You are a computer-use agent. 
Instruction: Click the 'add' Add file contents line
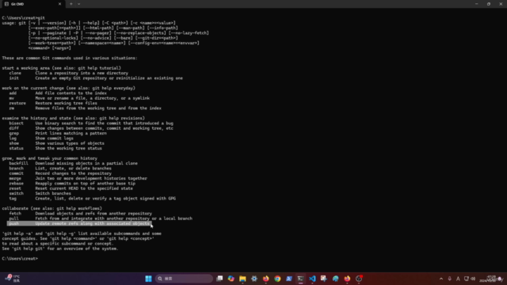coord(58,93)
